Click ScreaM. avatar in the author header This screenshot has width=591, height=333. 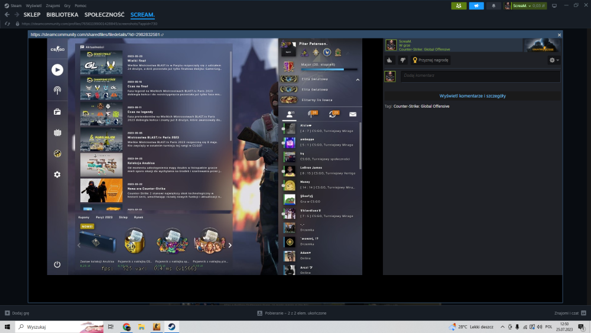click(391, 46)
